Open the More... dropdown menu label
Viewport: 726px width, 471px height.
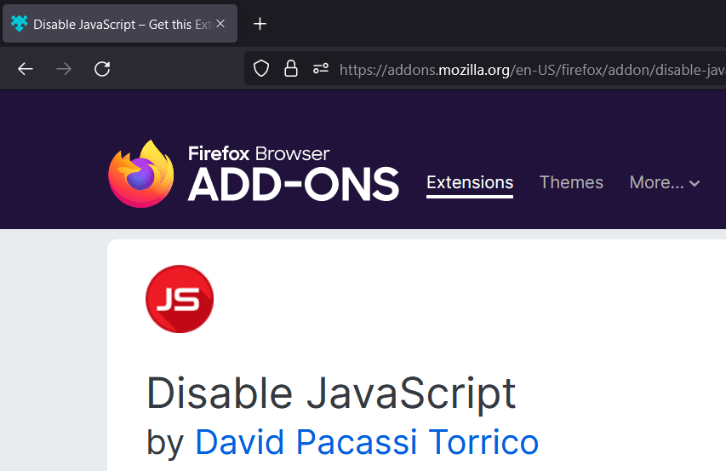(x=656, y=182)
